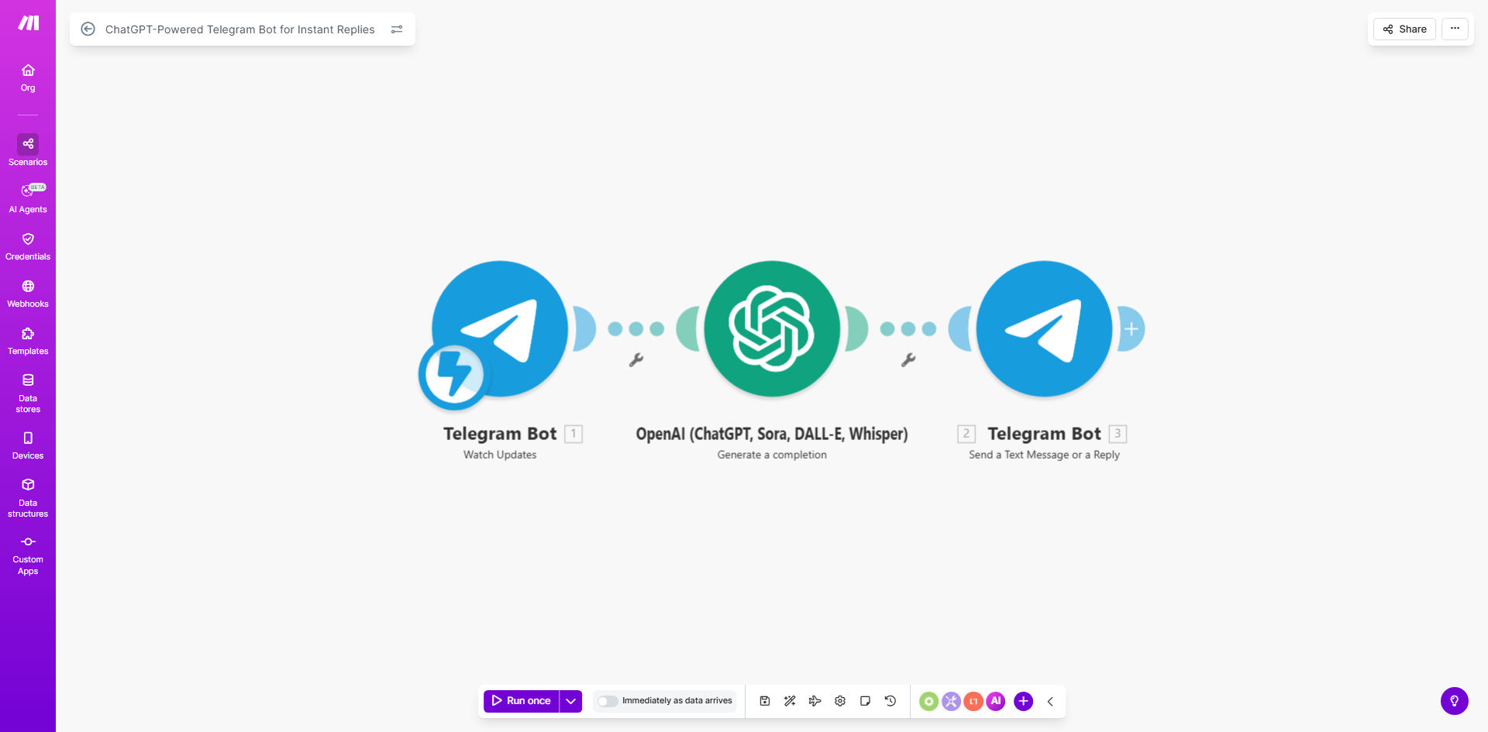This screenshot has width=1488, height=732.
Task: Open the Telegram Bot Watch Updates module
Action: click(x=500, y=328)
